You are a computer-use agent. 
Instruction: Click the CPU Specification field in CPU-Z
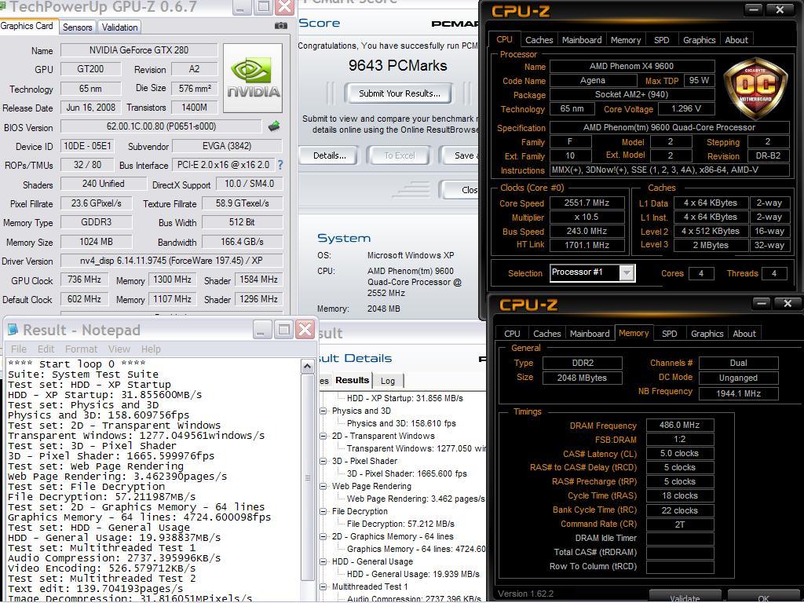click(x=669, y=128)
